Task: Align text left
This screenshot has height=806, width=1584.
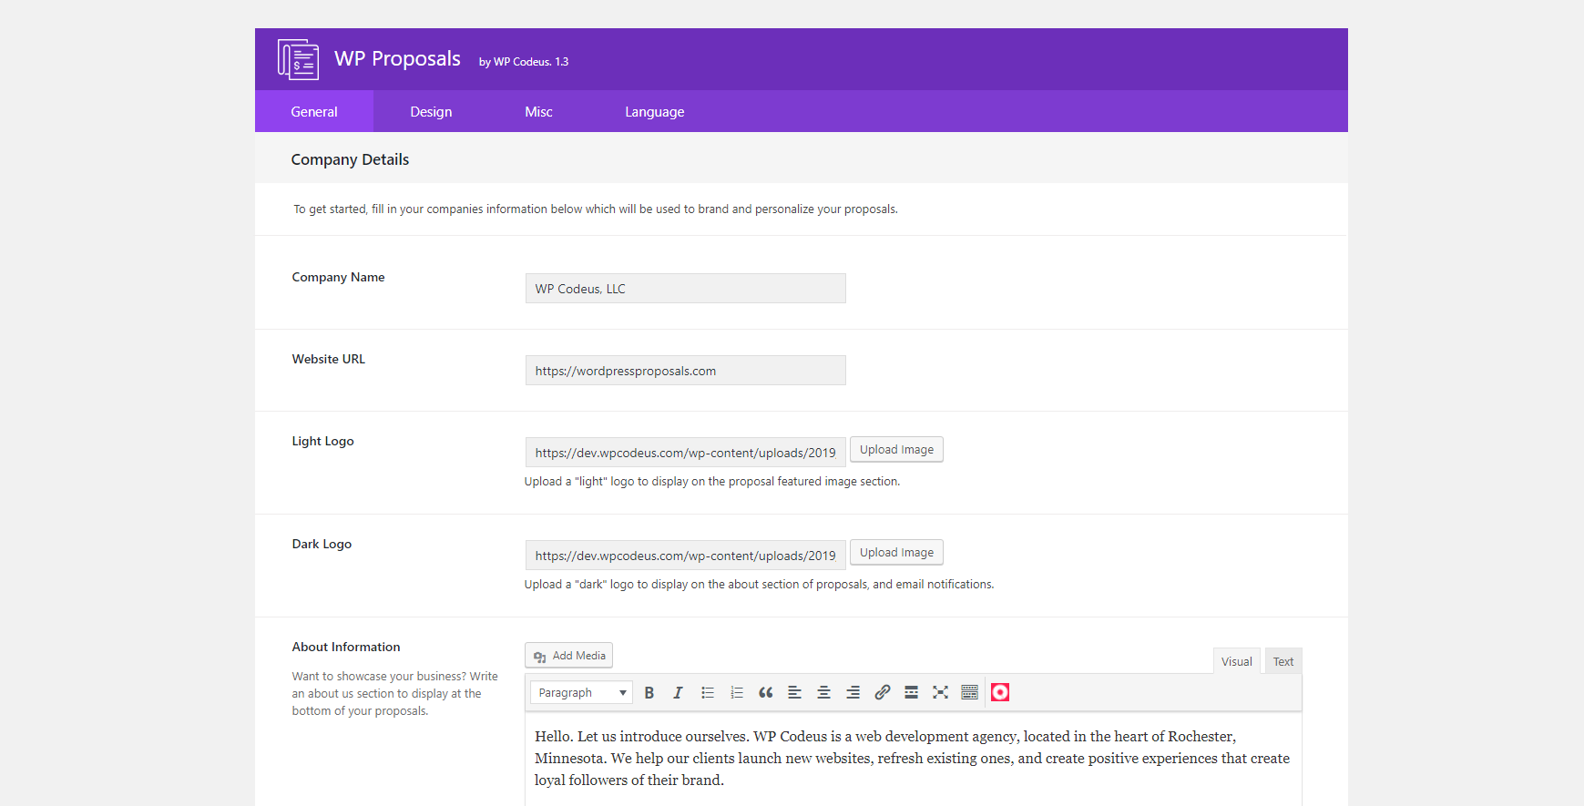Action: [x=795, y=693]
